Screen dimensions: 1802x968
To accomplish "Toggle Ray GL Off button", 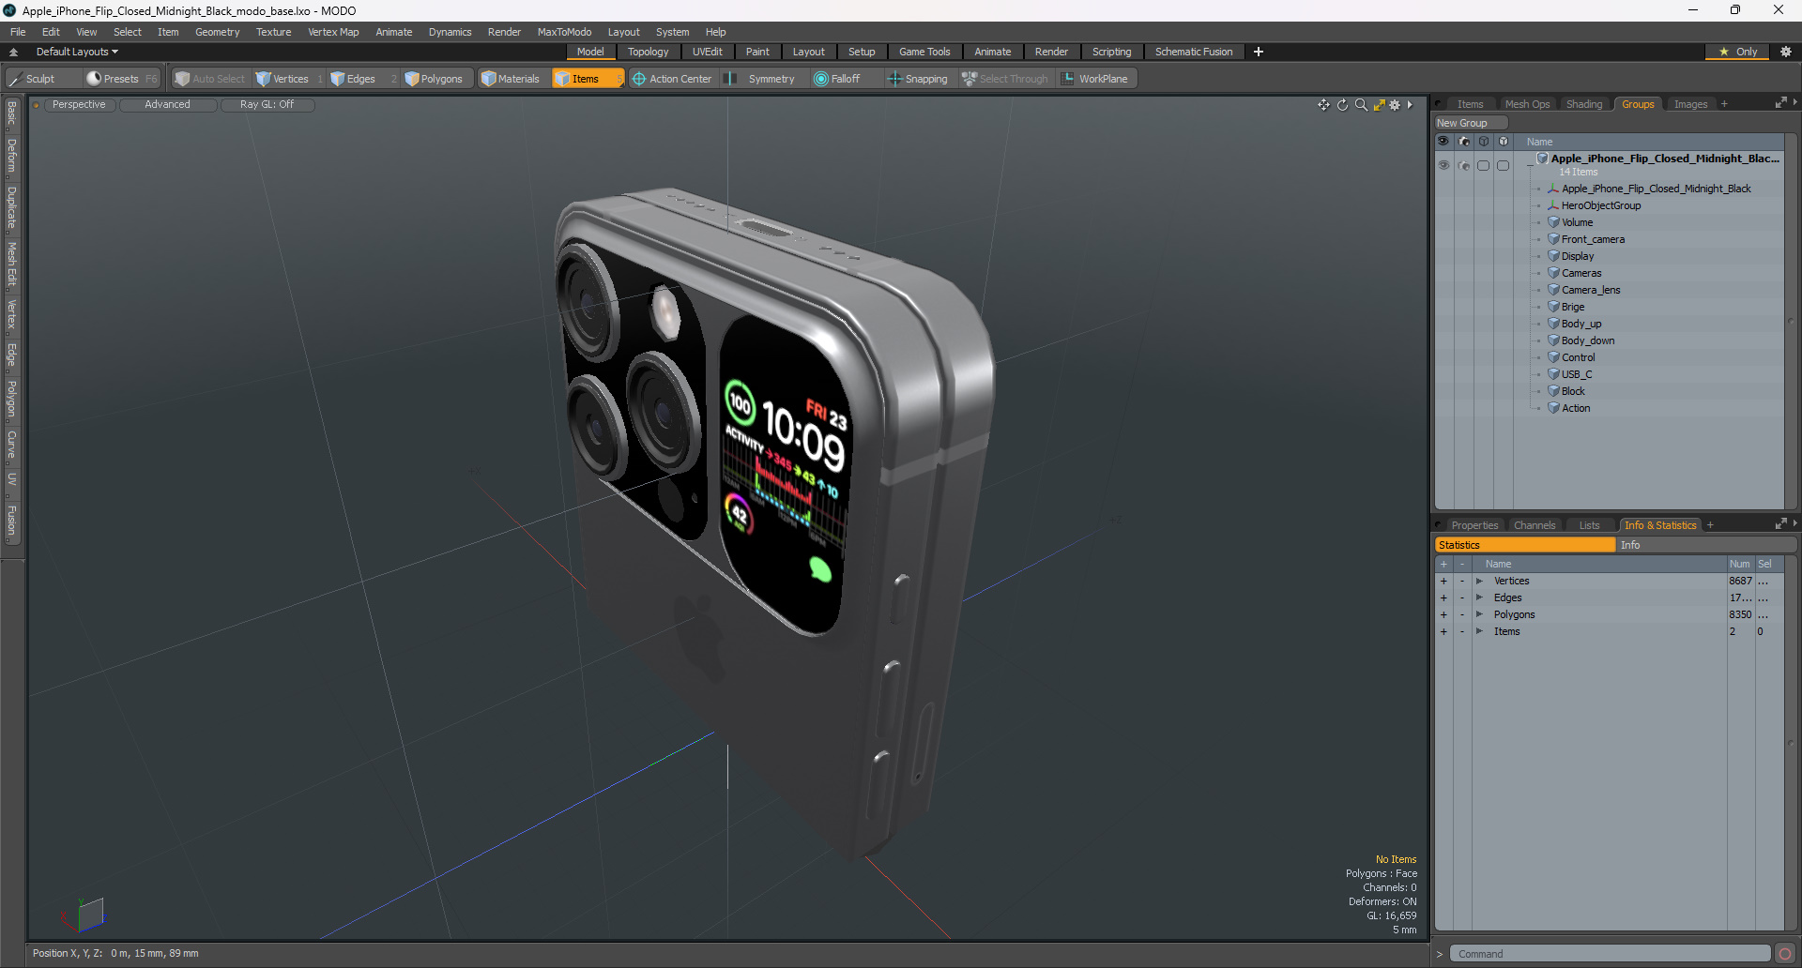I will coord(267,105).
